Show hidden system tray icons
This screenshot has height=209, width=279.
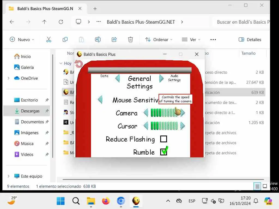(x=168, y=201)
